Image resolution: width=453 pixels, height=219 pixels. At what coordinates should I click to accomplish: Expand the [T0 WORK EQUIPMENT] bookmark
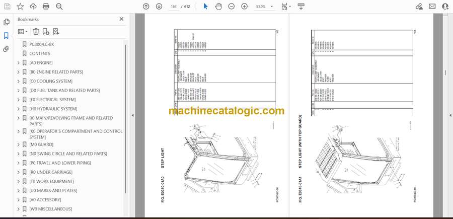click(x=19, y=181)
